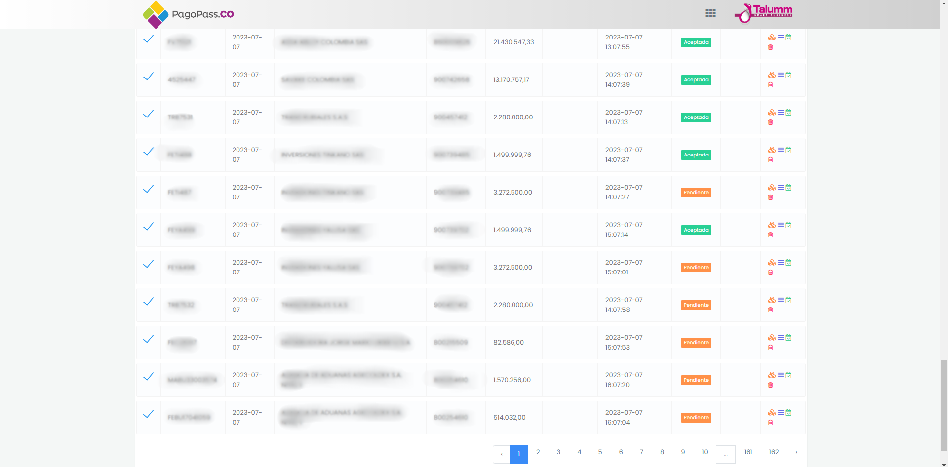
Task: Click trash icon in the 1.570.256,00 row
Action: [x=770, y=385]
